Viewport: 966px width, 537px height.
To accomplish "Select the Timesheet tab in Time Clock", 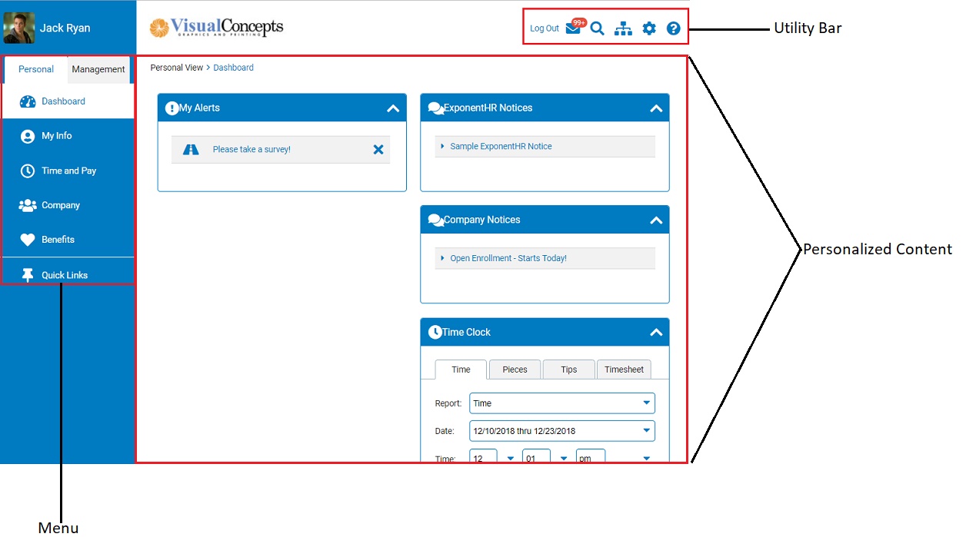I will tap(624, 370).
